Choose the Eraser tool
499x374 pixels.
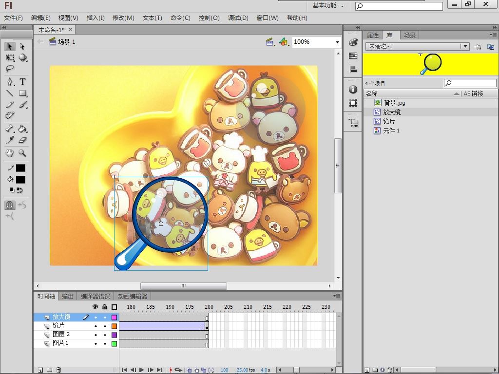[22, 140]
